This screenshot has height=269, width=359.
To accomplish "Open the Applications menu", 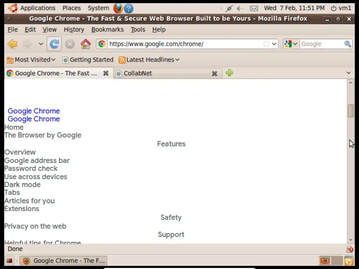I will pos(38,8).
